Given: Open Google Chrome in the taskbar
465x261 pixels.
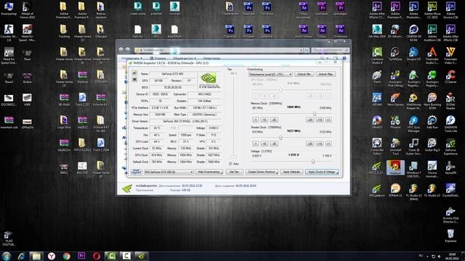Looking at the screenshot, I should click(x=66, y=256).
